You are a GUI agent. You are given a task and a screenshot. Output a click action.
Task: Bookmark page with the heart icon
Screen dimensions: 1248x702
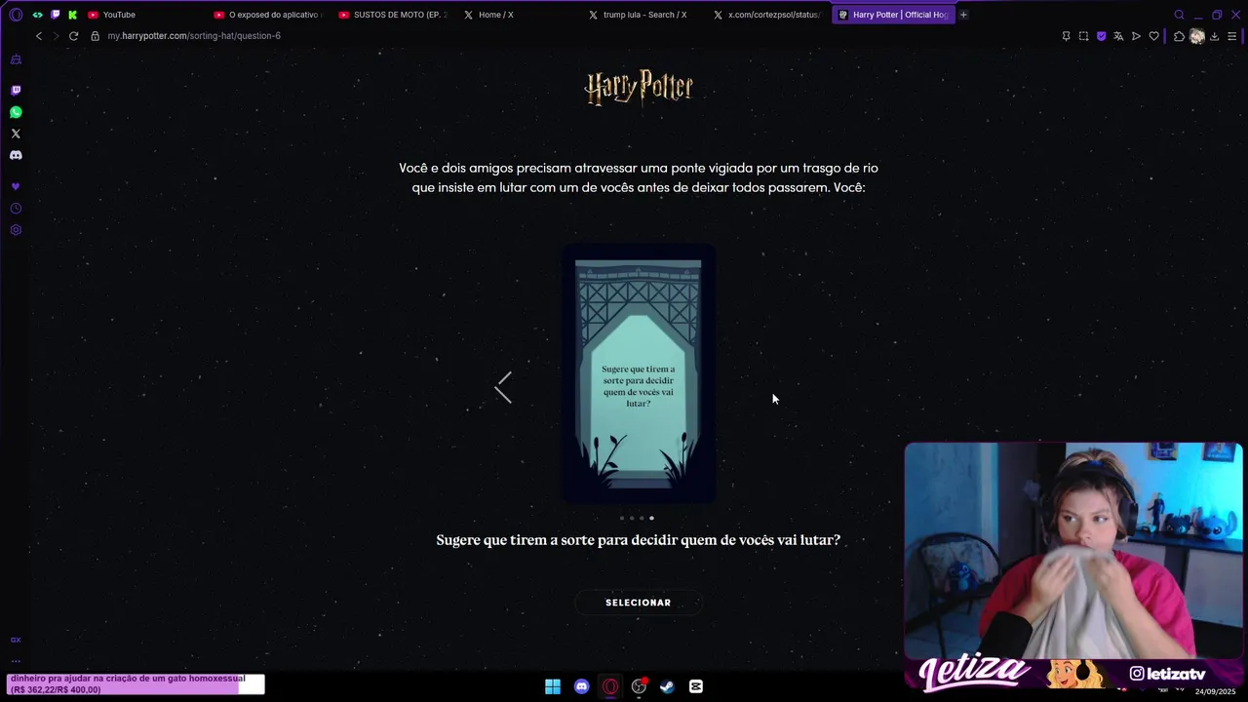[1153, 36]
